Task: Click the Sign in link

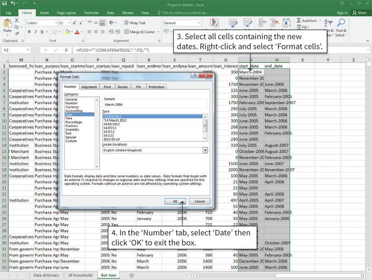Action: tap(342, 13)
